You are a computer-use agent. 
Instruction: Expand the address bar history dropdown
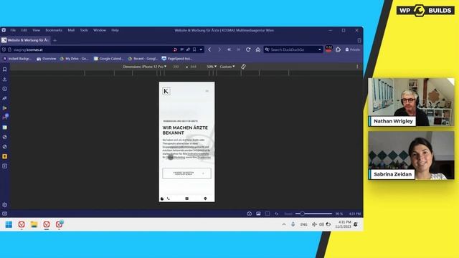tap(201, 49)
